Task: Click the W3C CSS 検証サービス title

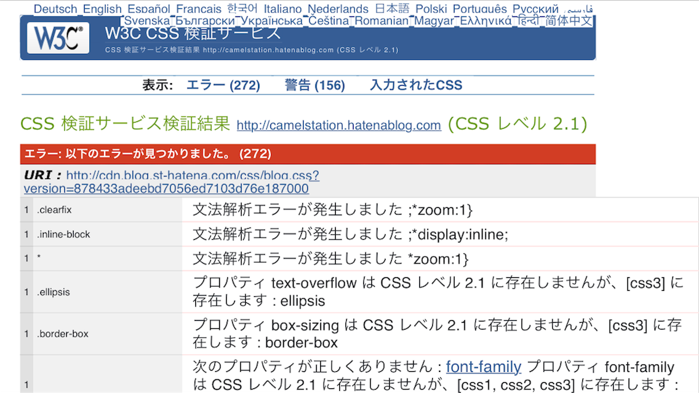Action: (193, 34)
